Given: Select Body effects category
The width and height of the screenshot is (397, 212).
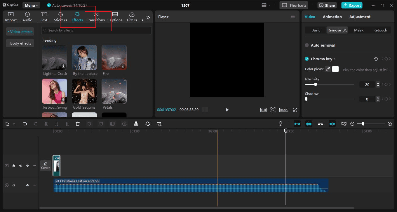Looking at the screenshot, I should (20, 43).
